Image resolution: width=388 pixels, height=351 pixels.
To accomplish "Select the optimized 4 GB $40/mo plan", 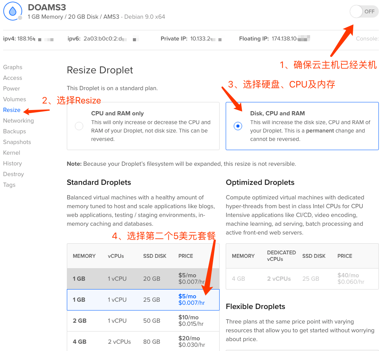I will pos(302,278).
